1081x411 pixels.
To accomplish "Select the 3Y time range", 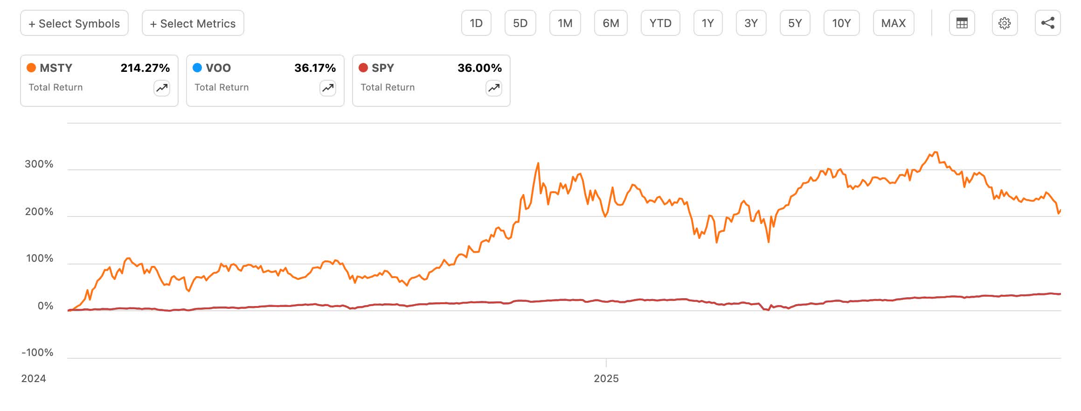I will 751,22.
